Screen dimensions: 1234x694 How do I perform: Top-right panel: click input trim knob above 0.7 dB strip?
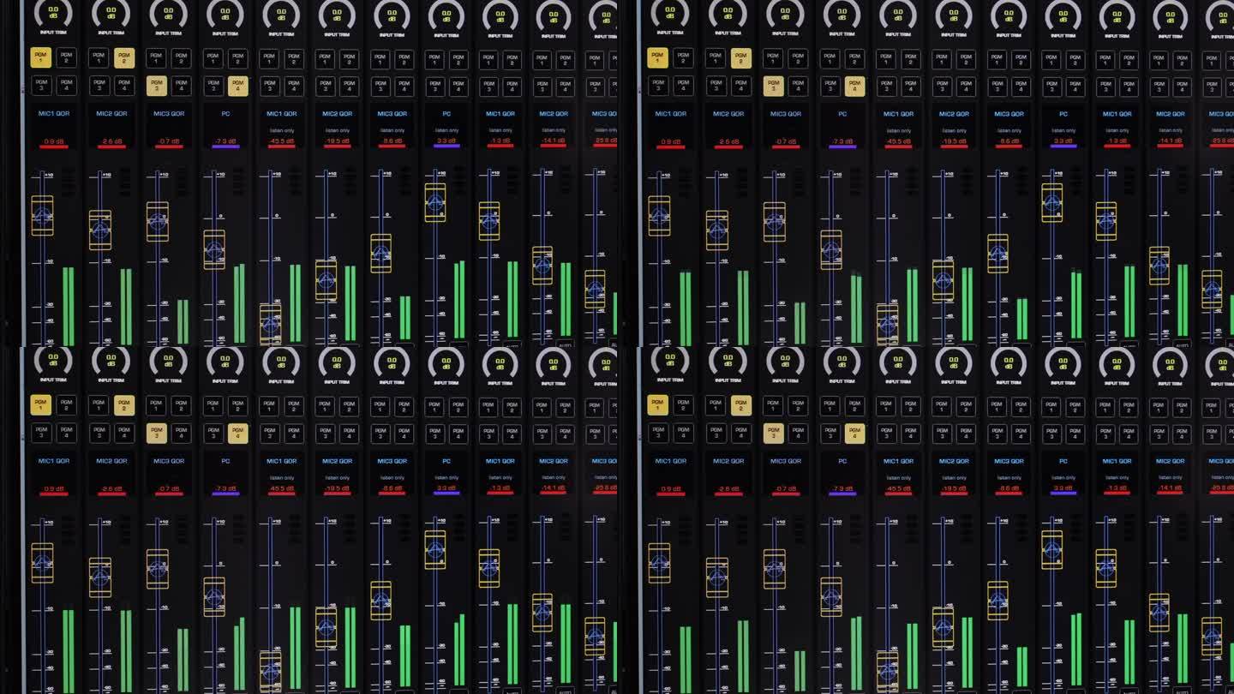[785, 15]
